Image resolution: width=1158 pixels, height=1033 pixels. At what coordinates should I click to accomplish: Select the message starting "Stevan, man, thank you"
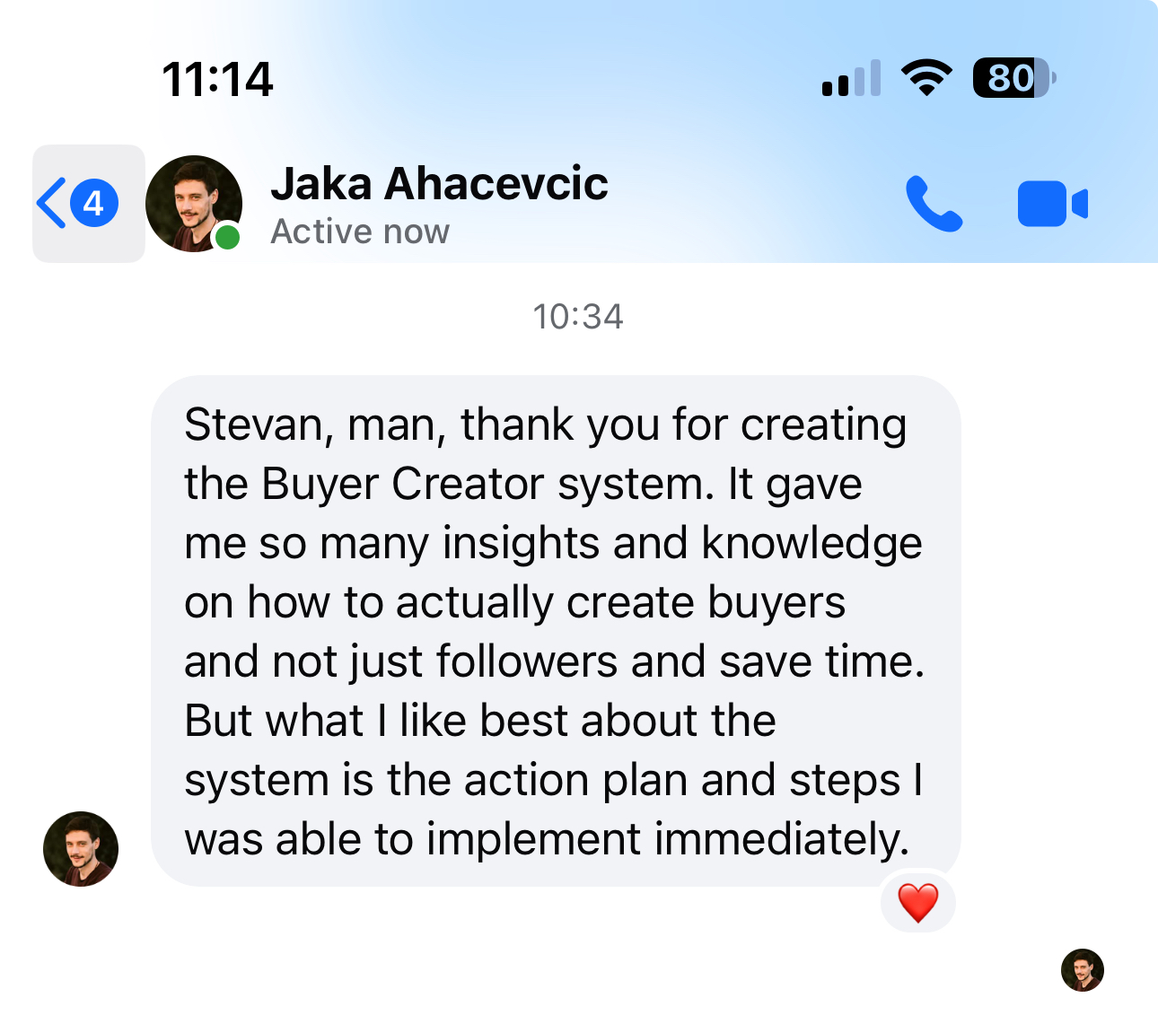click(x=556, y=631)
